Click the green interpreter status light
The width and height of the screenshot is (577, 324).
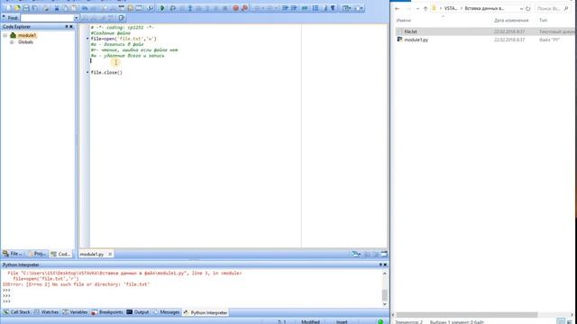click(x=380, y=322)
